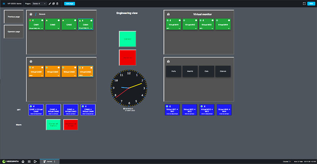This screenshot has height=164, width=317.
Task: Open the Pages dropdown showing Demo-4
Action: pyautogui.click(x=41, y=3)
